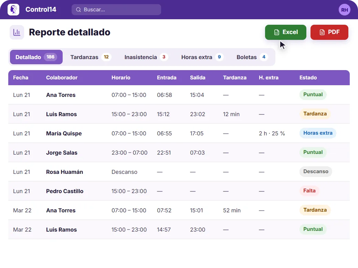Click the 23:00 – 07:00 horario cell

(x=129, y=153)
